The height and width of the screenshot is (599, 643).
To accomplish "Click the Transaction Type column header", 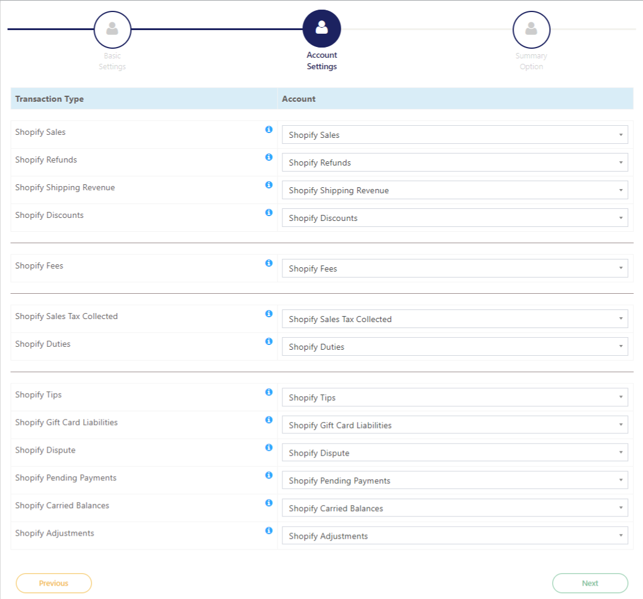I will click(x=49, y=99).
